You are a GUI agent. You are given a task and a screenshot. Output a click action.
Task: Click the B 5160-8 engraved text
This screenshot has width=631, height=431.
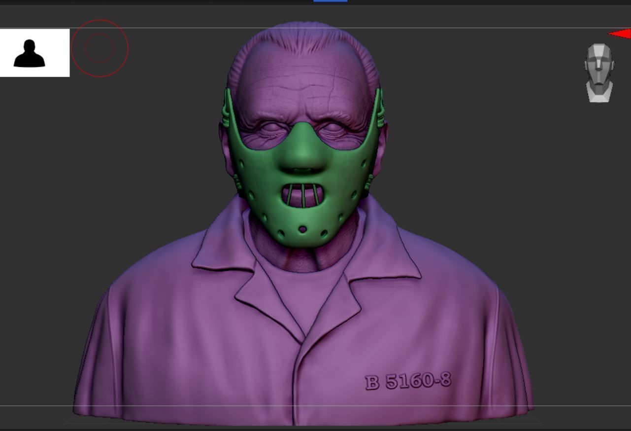coord(408,381)
